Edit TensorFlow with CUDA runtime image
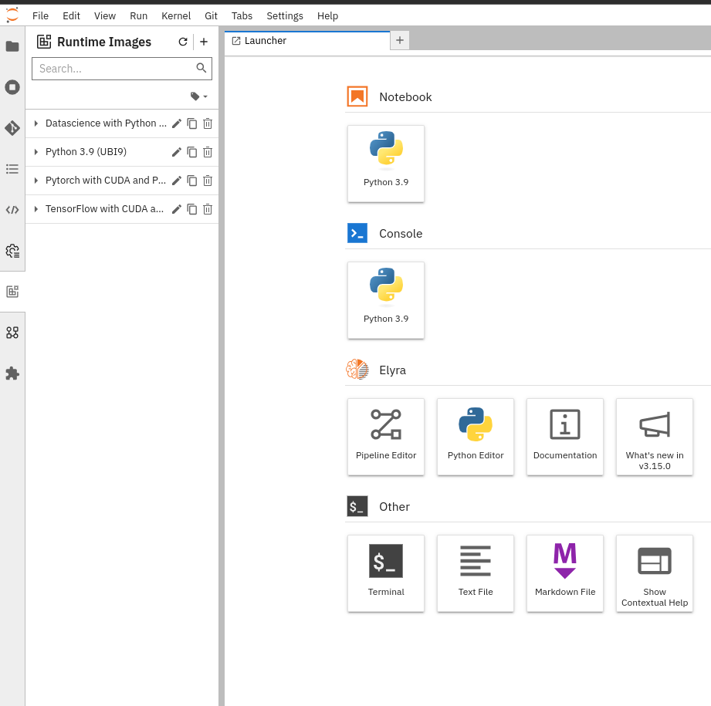Viewport: 711px width, 706px height. coord(177,209)
